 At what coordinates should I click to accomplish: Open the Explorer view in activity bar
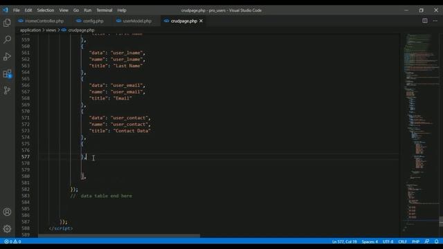click(x=7, y=23)
